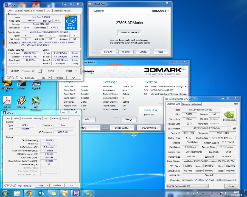Switch to the Validation tab in GPU-Z
Image resolution: width=247 pixels, height=197 pixels.
click(x=196, y=104)
